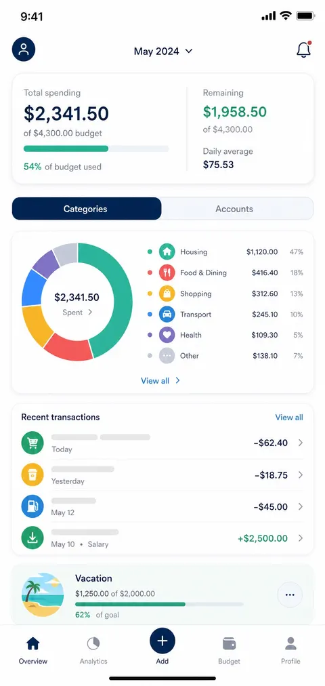Click the Vacation goal progress bar
325x686 pixels.
point(159,604)
